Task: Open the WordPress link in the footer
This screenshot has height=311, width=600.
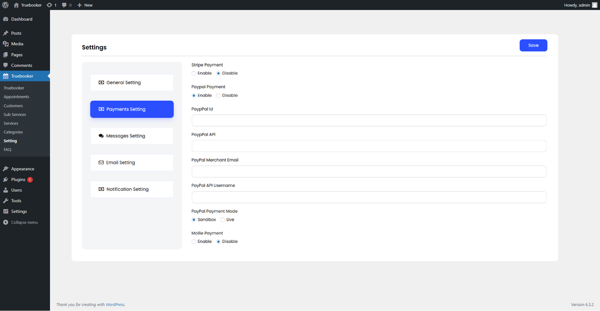Action: pyautogui.click(x=115, y=304)
